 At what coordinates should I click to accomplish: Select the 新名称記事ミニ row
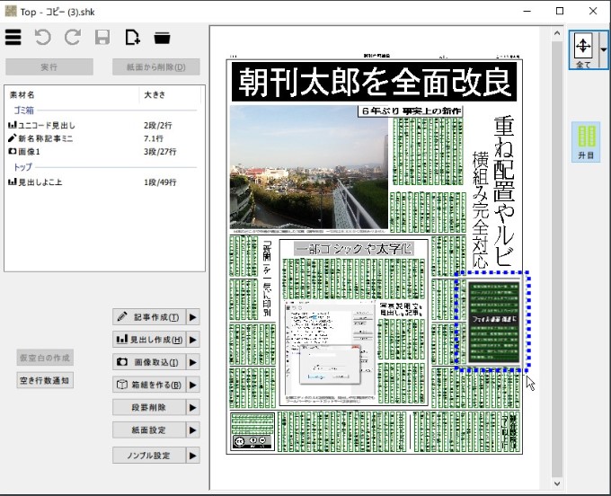103,138
